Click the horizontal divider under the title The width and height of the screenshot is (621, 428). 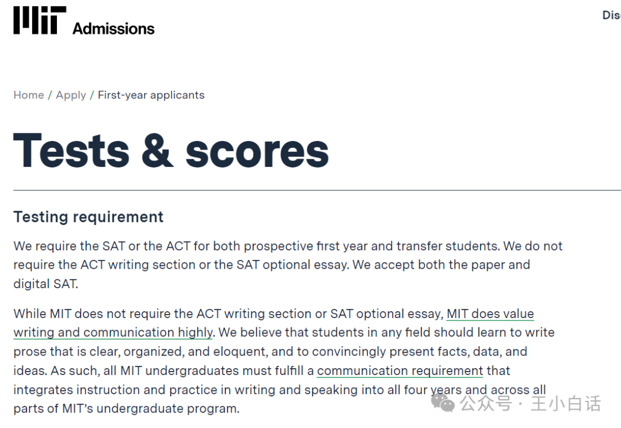[x=317, y=190]
